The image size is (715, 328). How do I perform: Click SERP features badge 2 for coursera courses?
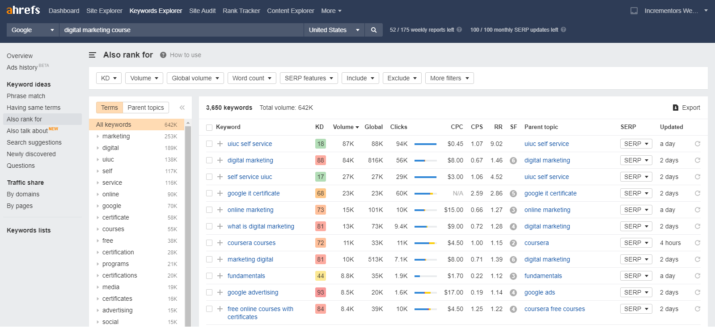[513, 243]
